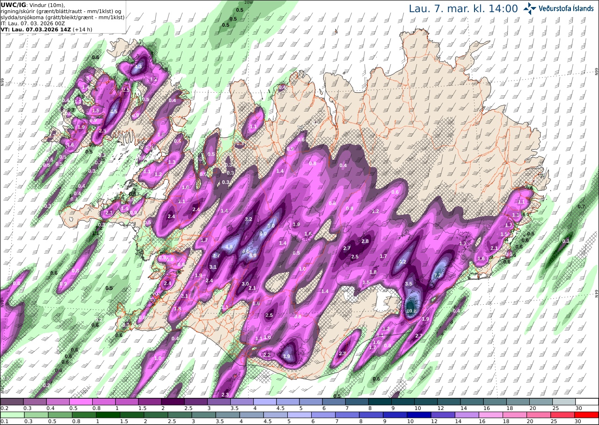Click the 10.8 precipitation value on the map
This screenshot has width=599, height=425.
(412, 311)
